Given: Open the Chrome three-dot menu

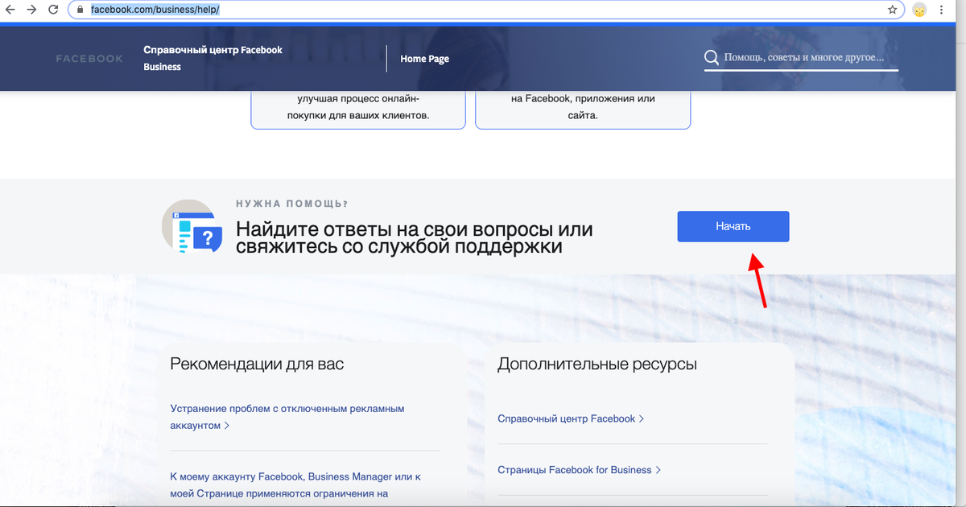Looking at the screenshot, I should click(x=942, y=10).
